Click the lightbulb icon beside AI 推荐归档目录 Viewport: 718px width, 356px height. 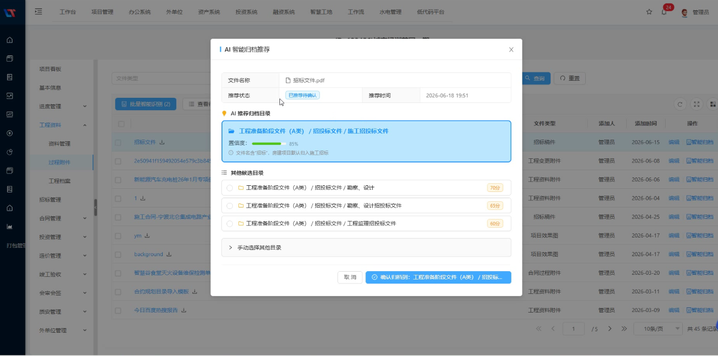pyautogui.click(x=224, y=113)
